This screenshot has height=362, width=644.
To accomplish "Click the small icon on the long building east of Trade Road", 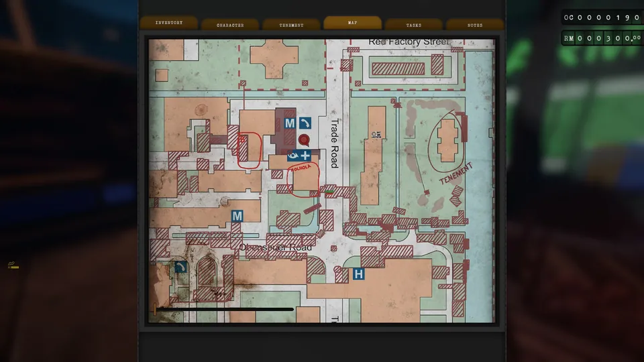I will 376,135.
